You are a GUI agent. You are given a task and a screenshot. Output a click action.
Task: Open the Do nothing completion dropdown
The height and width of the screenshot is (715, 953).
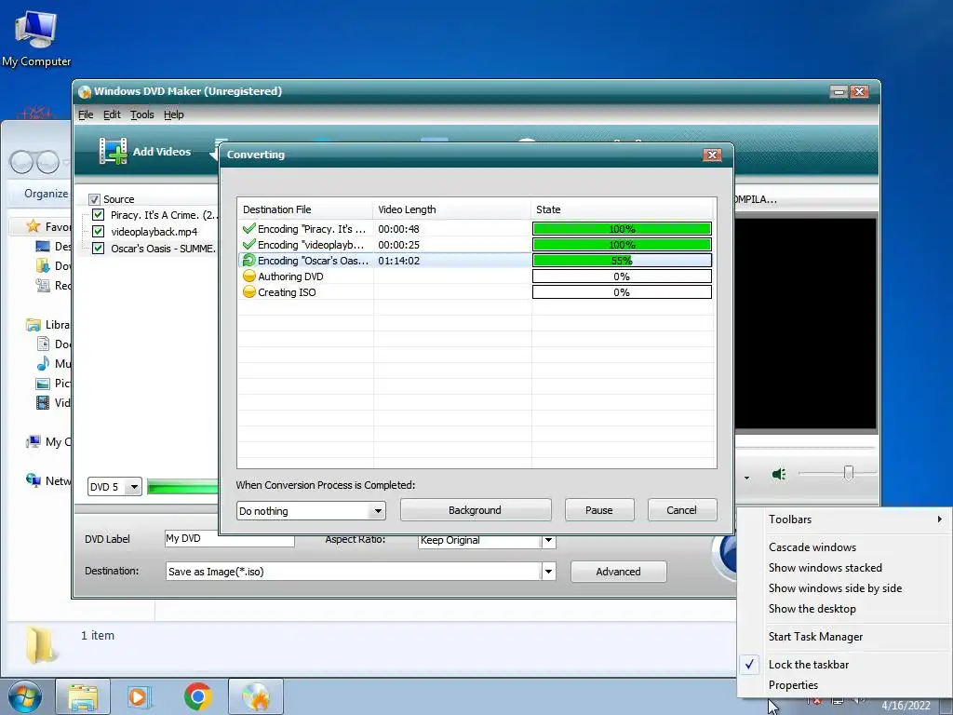[378, 511]
